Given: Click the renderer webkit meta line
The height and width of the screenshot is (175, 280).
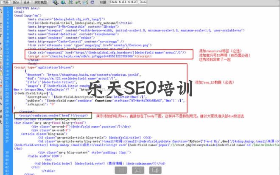Looking at the screenshot, I should [x=61, y=38].
